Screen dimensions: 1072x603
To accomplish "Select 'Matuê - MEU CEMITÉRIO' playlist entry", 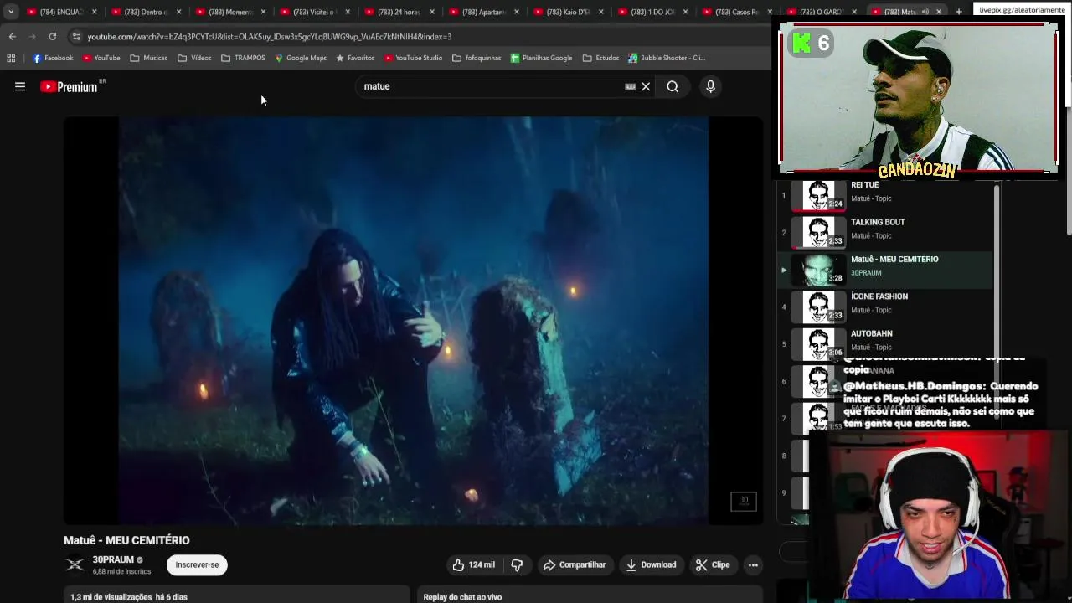I will [885, 269].
